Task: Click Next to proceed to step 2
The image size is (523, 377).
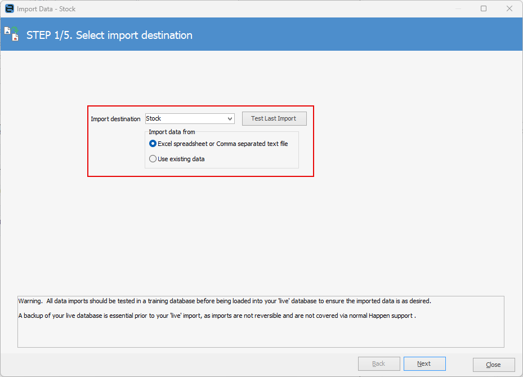Action: click(424, 364)
